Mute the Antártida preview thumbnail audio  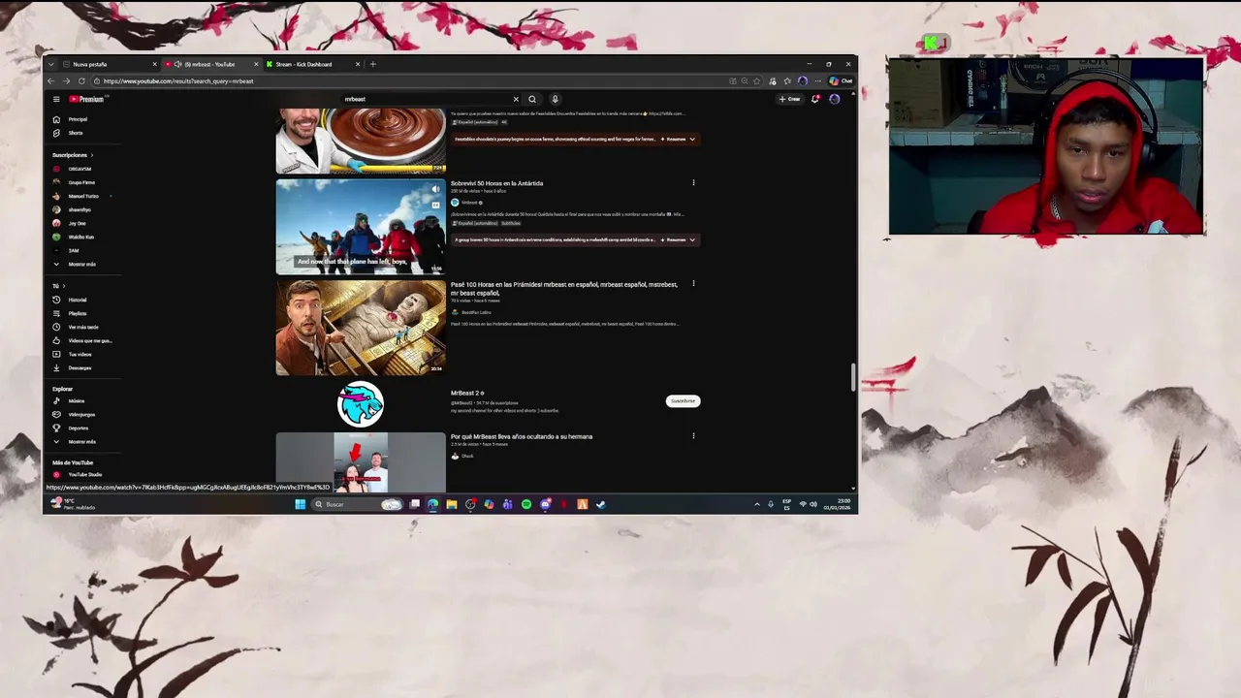(435, 189)
